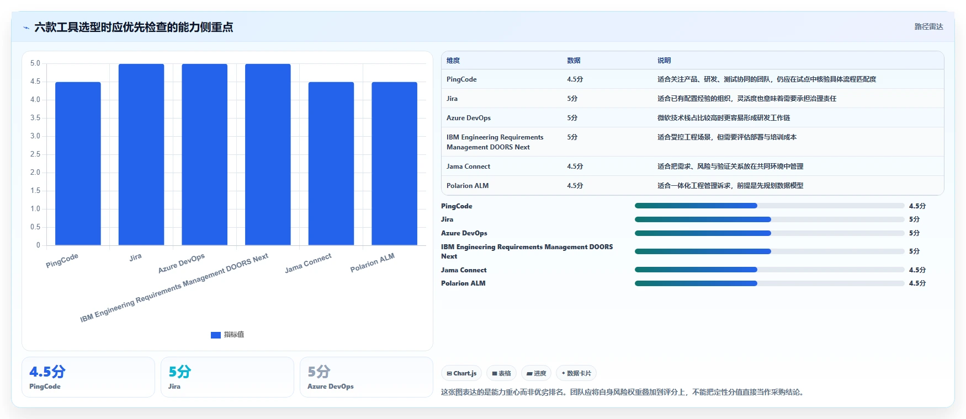Click the description "微软技术栈占比较高时更容易形成研发工作链"
This screenshot has width=966, height=419.
[x=724, y=118]
